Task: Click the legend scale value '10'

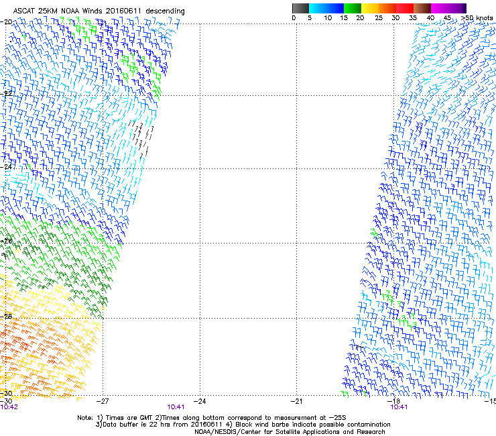Action: (328, 18)
